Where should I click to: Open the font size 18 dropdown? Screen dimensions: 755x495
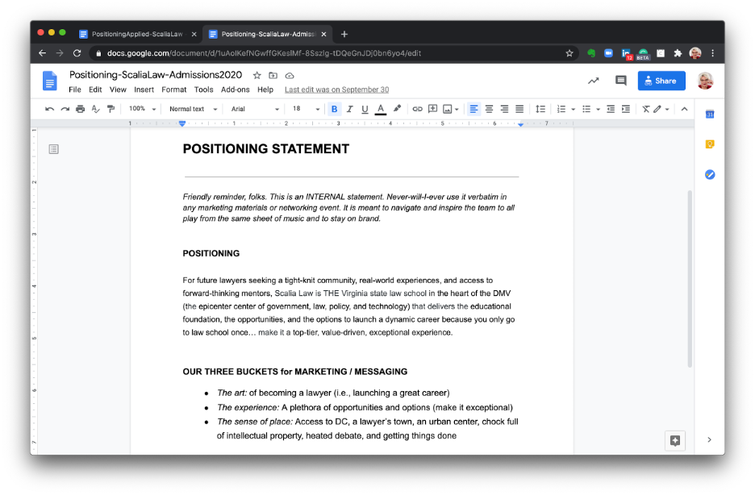click(307, 109)
